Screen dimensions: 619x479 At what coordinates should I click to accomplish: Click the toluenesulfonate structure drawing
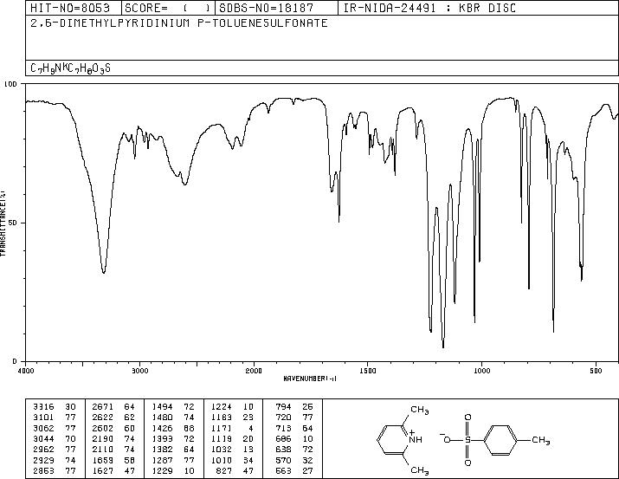495,439
